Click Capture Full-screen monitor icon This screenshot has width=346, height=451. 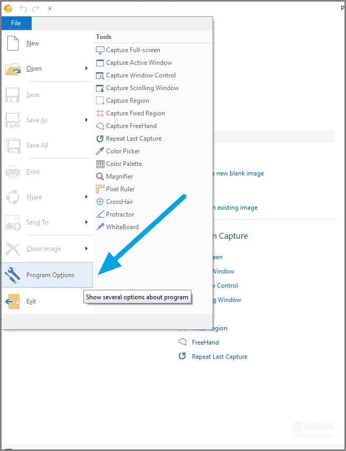coord(100,50)
